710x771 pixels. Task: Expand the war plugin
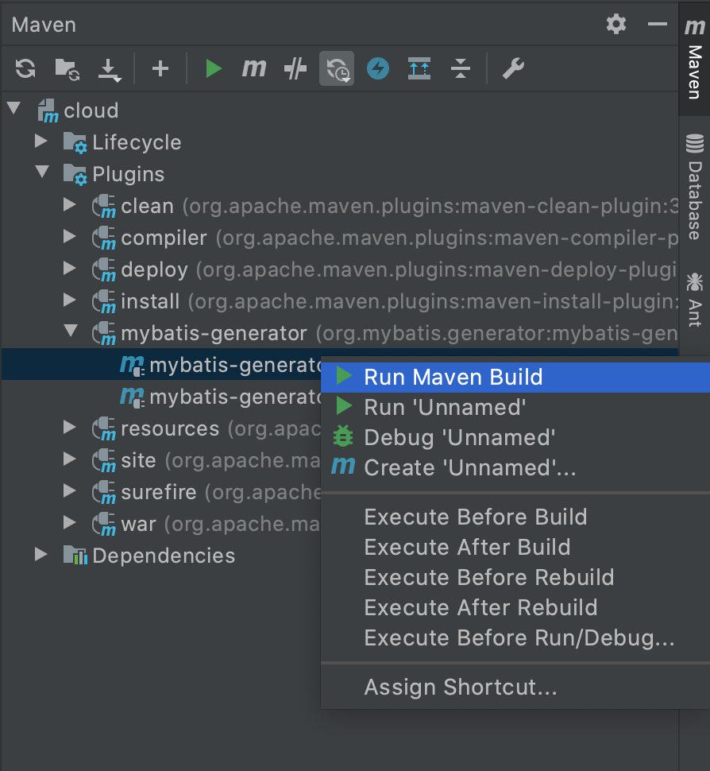[x=70, y=523]
